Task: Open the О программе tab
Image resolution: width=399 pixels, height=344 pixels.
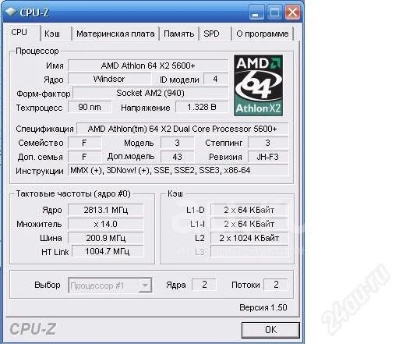Action: tap(263, 34)
